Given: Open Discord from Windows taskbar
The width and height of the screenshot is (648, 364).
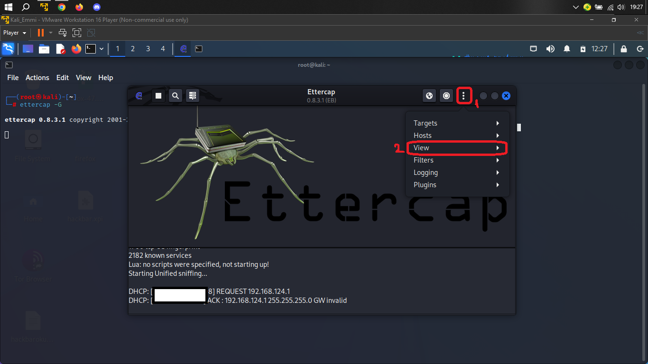Looking at the screenshot, I should pos(97,7).
